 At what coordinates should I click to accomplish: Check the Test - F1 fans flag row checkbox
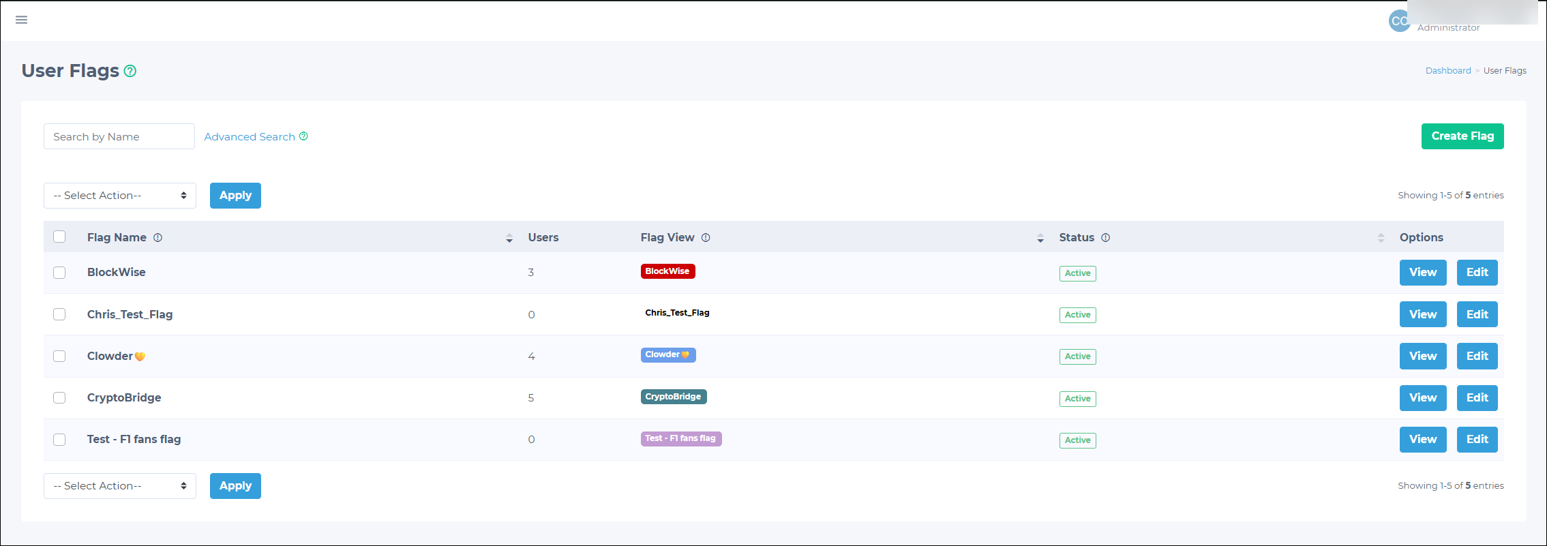pos(59,440)
